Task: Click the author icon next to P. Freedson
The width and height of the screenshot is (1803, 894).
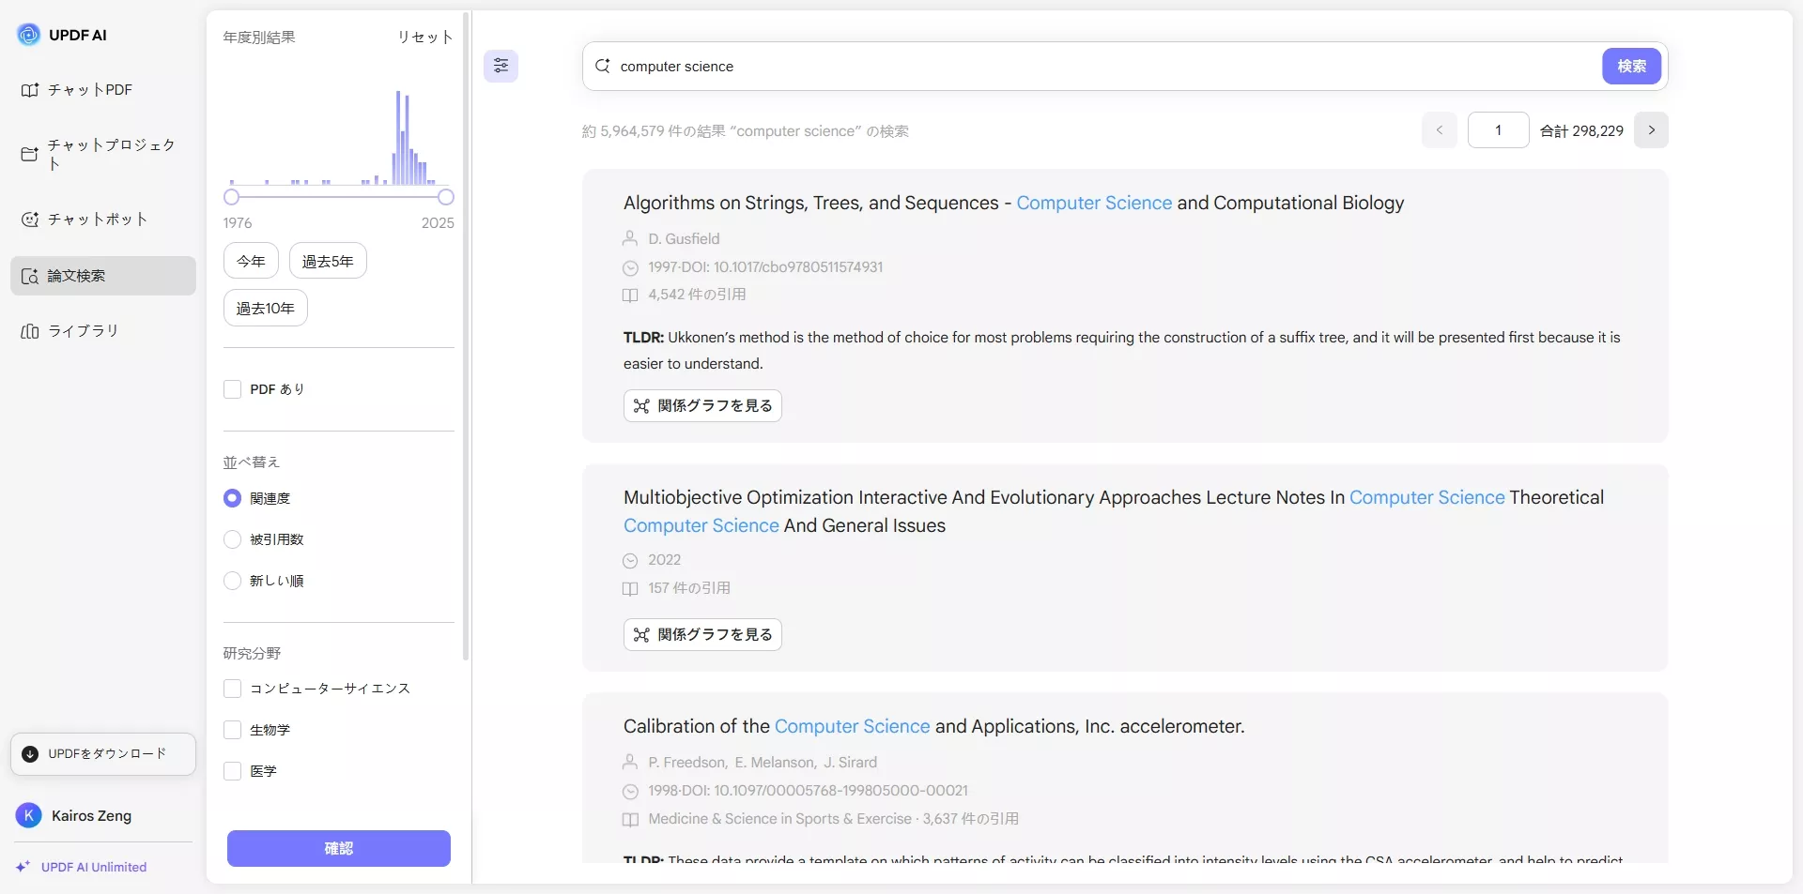Action: [x=630, y=763]
